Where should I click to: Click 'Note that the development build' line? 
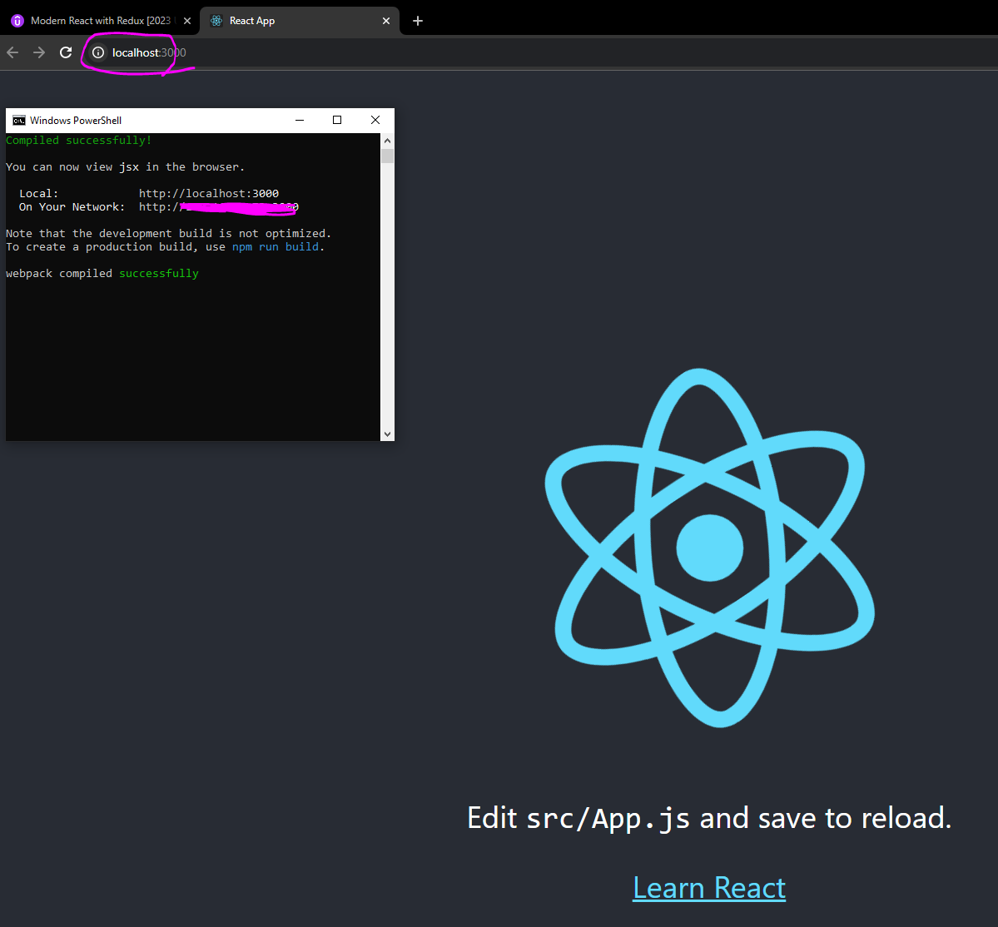tap(169, 234)
